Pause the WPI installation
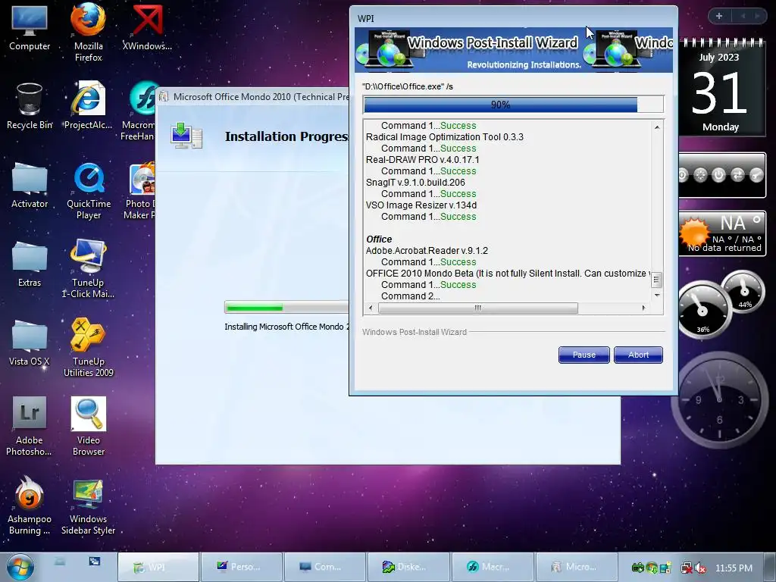The image size is (776, 582). [x=584, y=355]
